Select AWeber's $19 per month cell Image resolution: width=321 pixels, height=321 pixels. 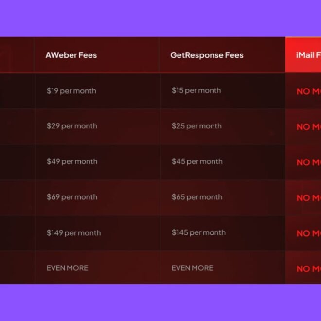pos(71,91)
